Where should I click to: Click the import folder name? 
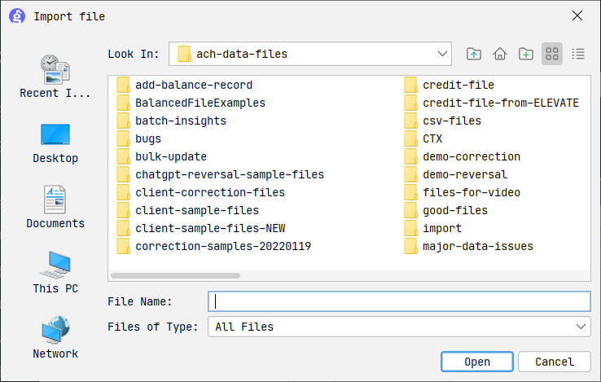pos(442,229)
